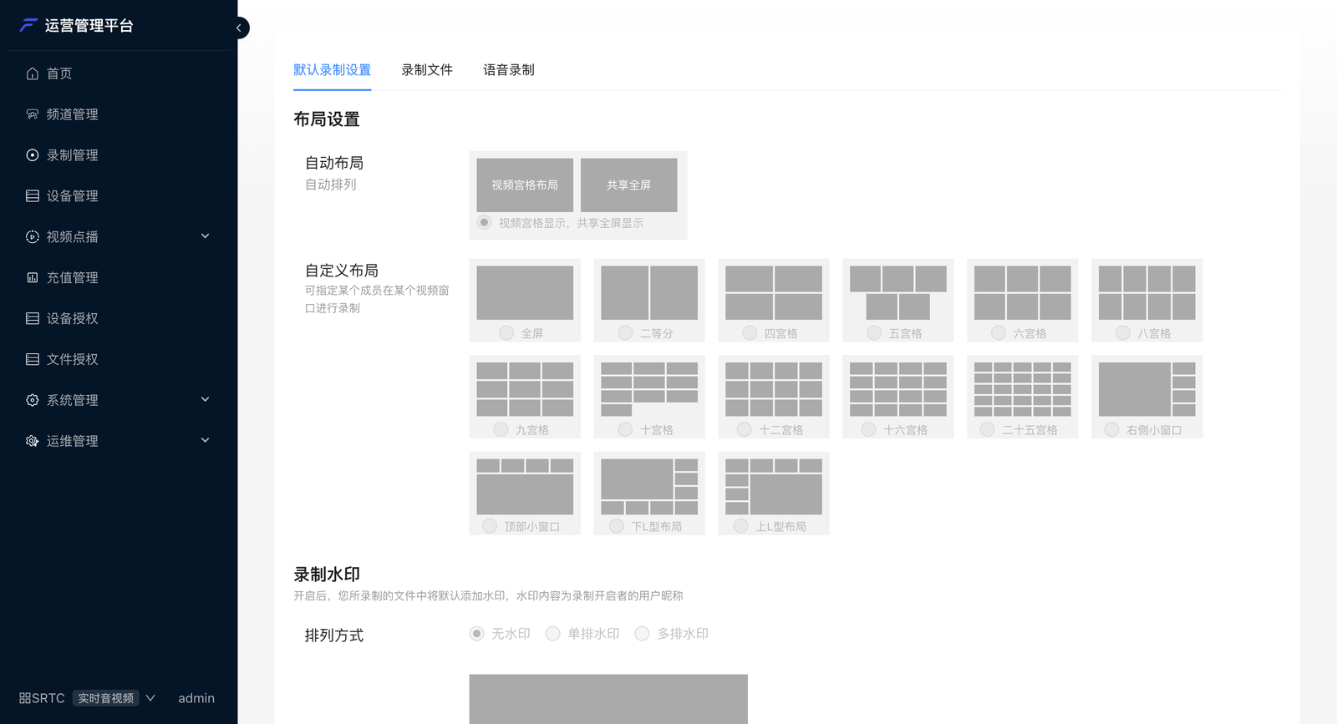Choose the 四宫格 layout radio
The width and height of the screenshot is (1337, 724).
click(x=750, y=333)
